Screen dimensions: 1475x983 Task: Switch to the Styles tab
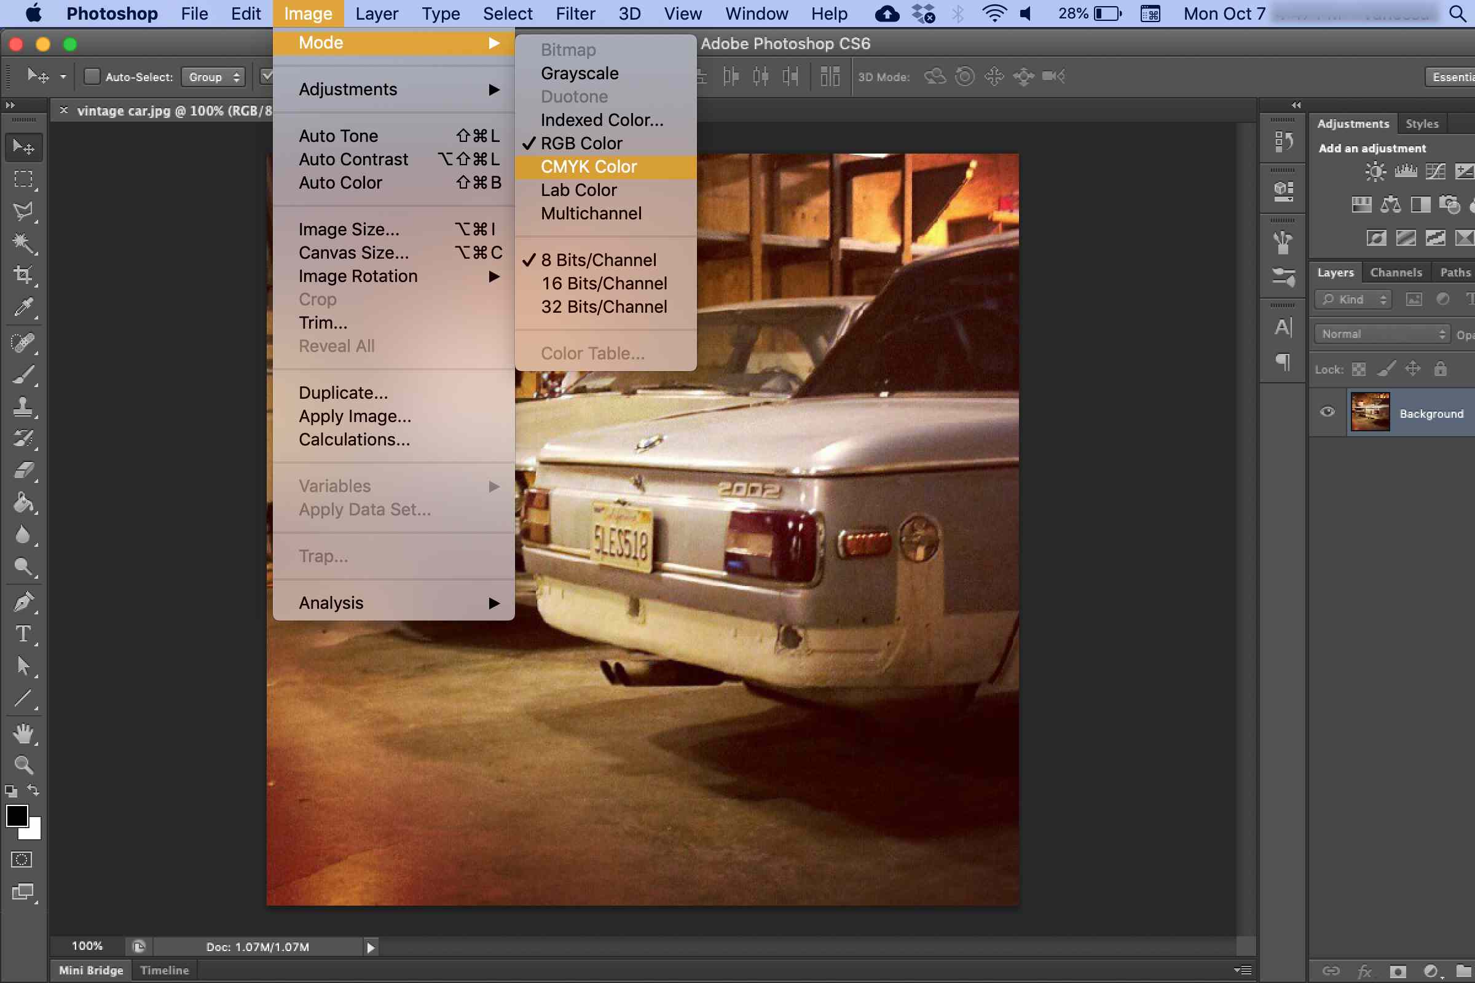click(x=1422, y=123)
